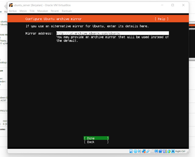Image resolution: width=195 pixels, height=157 pixels.
Task: Click the optical disc status icon
Action: coord(135,151)
